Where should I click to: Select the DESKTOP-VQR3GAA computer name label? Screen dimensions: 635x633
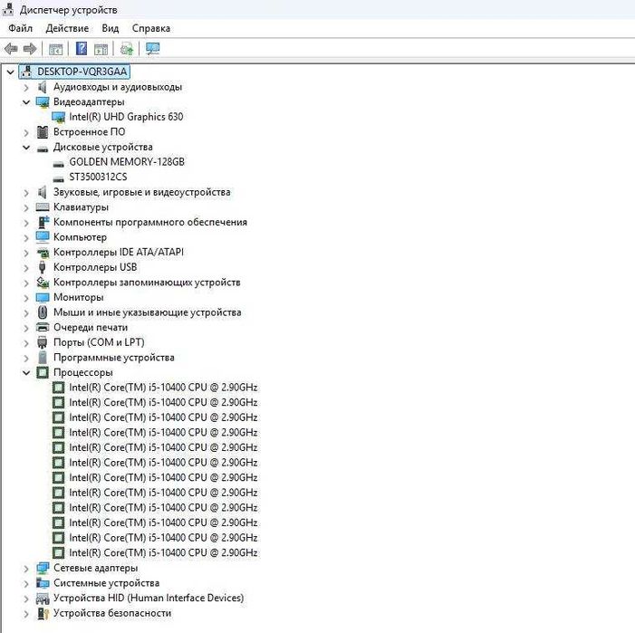click(82, 72)
